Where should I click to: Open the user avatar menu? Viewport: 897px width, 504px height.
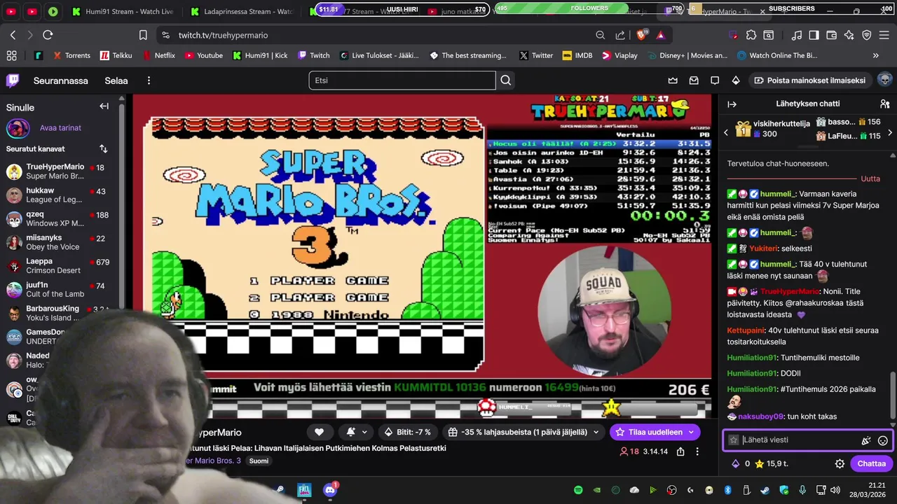click(884, 80)
